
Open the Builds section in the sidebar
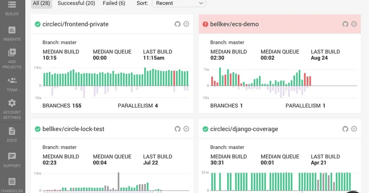(x=12, y=9)
